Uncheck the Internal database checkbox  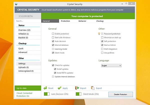[53, 45]
